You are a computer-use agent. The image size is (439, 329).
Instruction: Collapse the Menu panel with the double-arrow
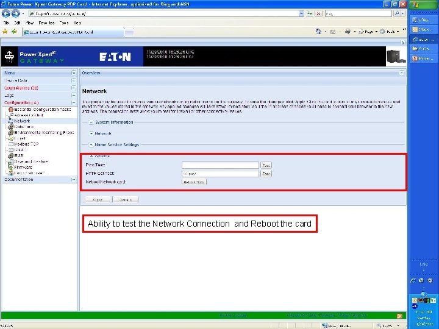73,73
